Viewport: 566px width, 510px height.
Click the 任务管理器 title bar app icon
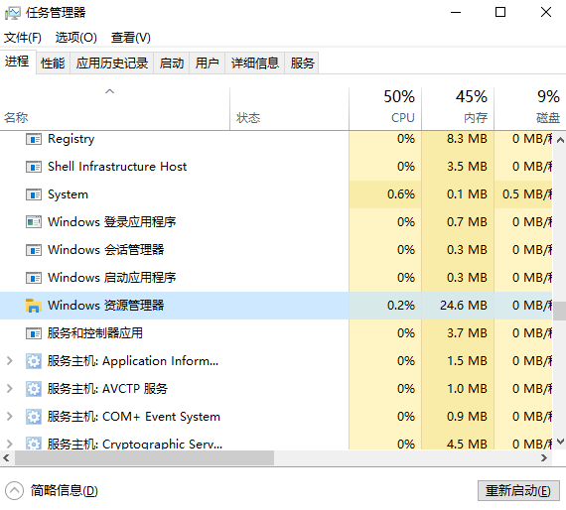coord(13,13)
